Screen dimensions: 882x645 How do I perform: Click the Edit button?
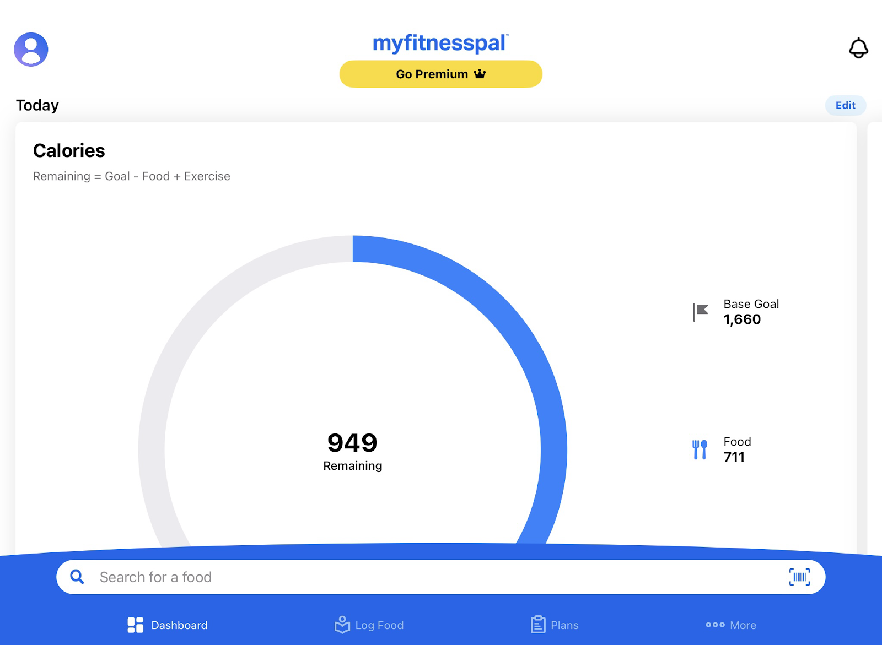845,105
